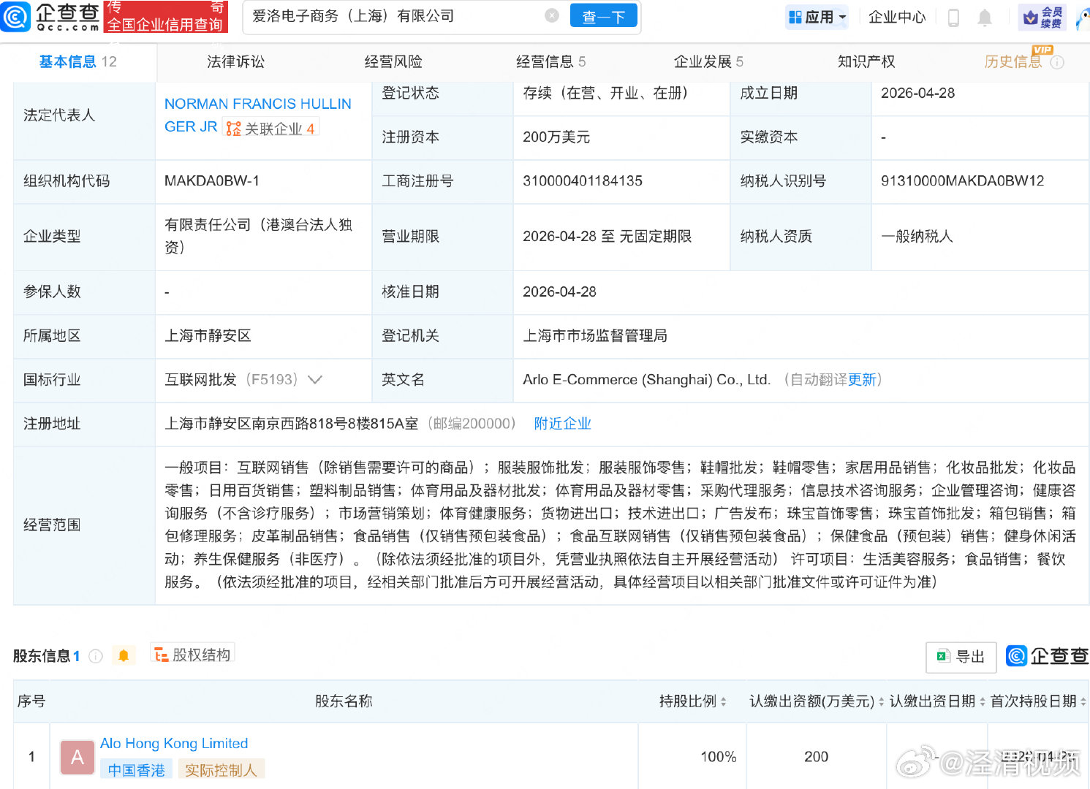Click English name Arlo E-Commerce (Shanghai) Co., Ltd.

click(646, 380)
